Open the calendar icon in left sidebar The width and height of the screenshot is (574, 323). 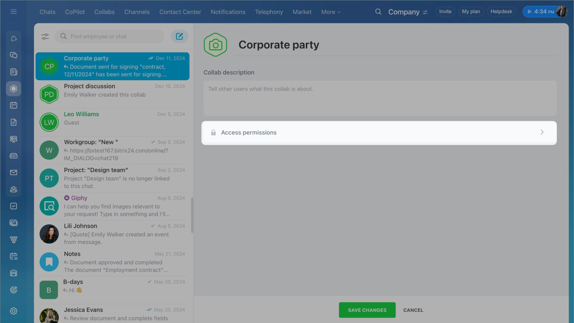[13, 105]
